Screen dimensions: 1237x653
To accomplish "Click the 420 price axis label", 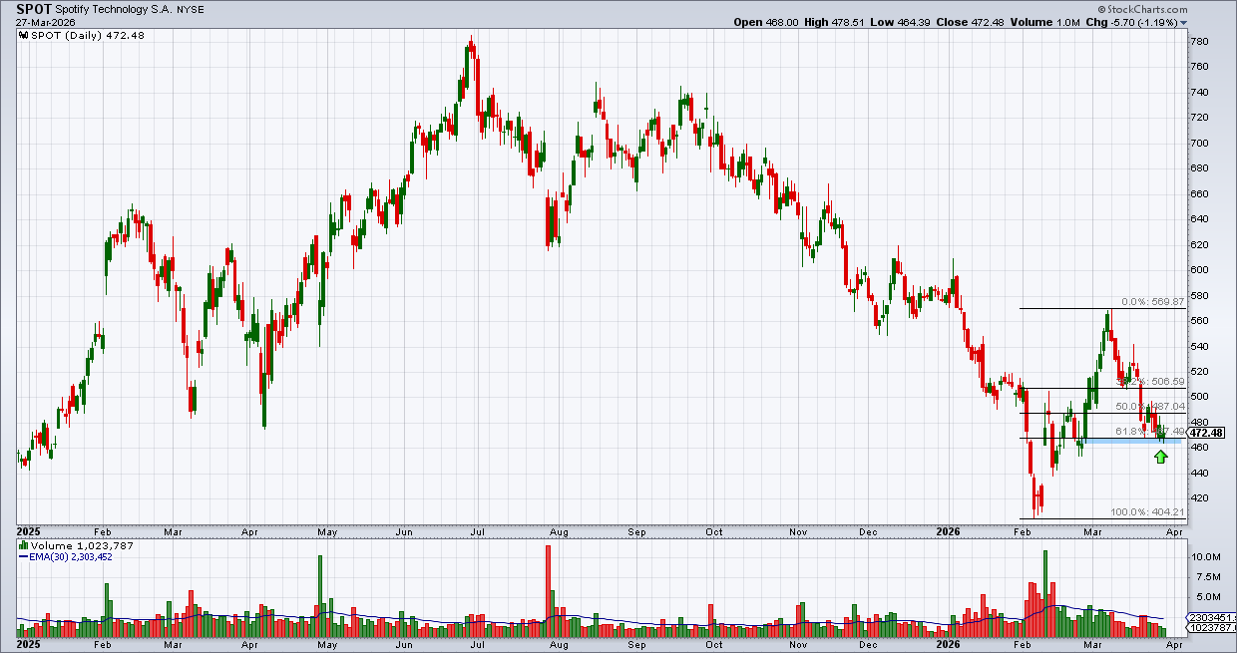I will click(x=1200, y=497).
